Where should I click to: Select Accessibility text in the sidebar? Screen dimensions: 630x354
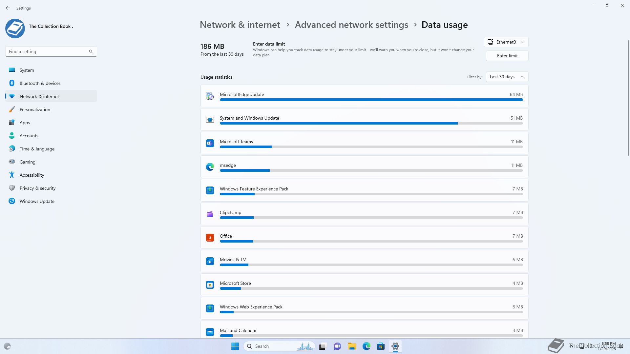(x=32, y=175)
